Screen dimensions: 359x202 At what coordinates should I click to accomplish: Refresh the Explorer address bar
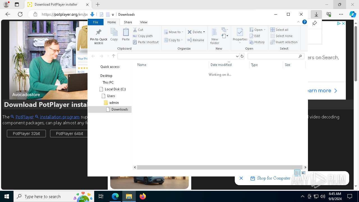point(242,56)
